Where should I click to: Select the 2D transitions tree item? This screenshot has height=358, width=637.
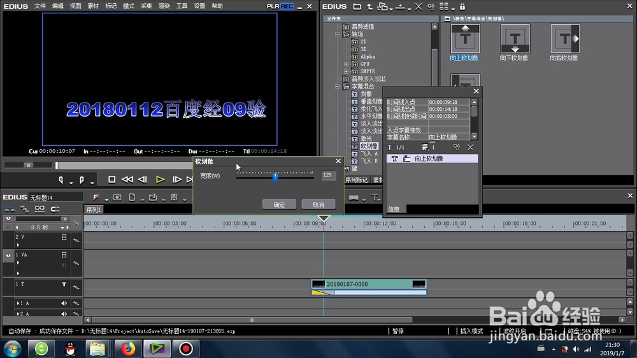(x=363, y=41)
